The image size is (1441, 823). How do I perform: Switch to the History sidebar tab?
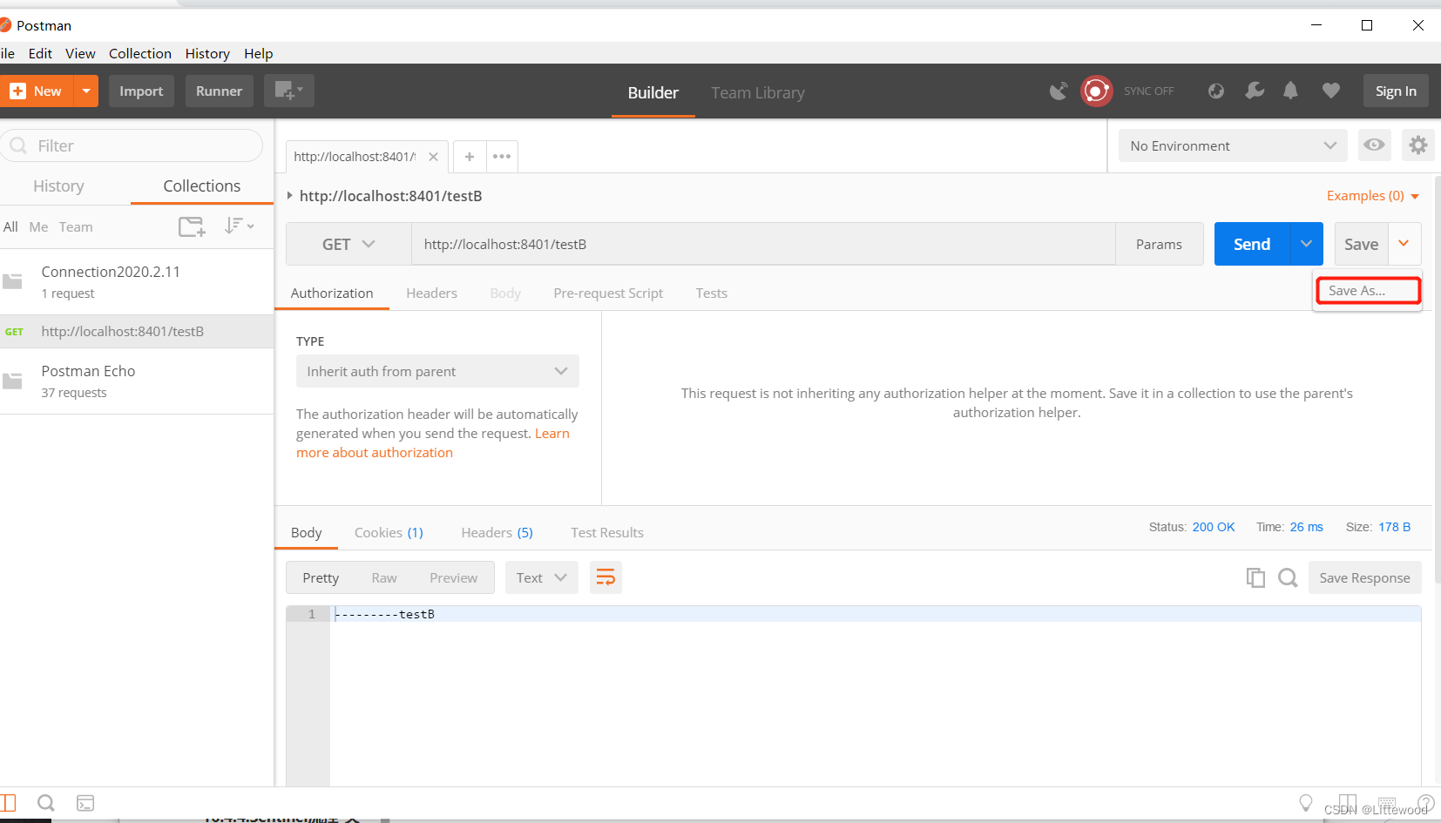click(58, 186)
